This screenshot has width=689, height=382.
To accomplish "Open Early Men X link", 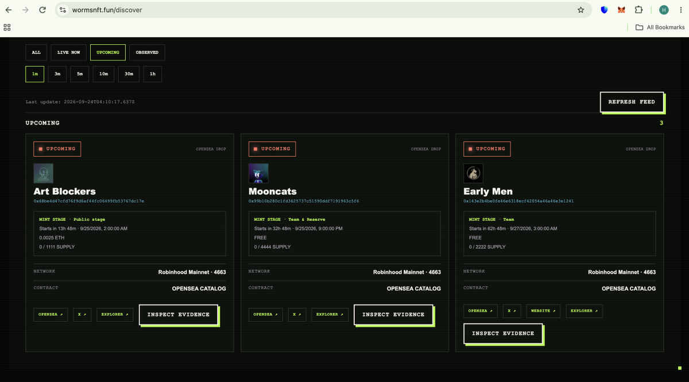I will [512, 311].
